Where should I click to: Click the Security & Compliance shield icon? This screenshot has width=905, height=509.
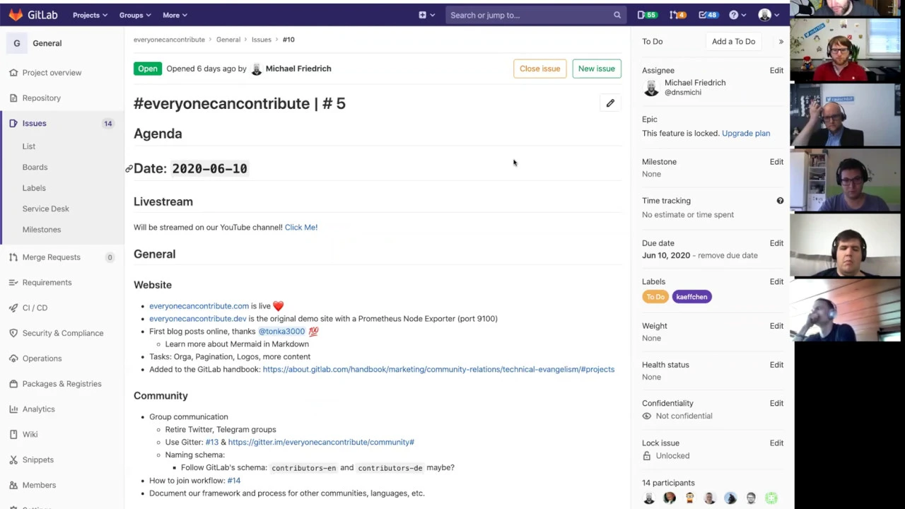[13, 333]
